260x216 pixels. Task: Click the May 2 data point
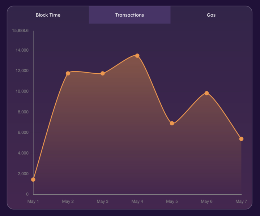point(68,73)
